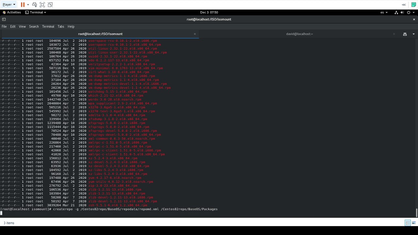Close the root@localhost:/ISO/isomount tab
The width and height of the screenshot is (418, 235).
click(x=195, y=34)
